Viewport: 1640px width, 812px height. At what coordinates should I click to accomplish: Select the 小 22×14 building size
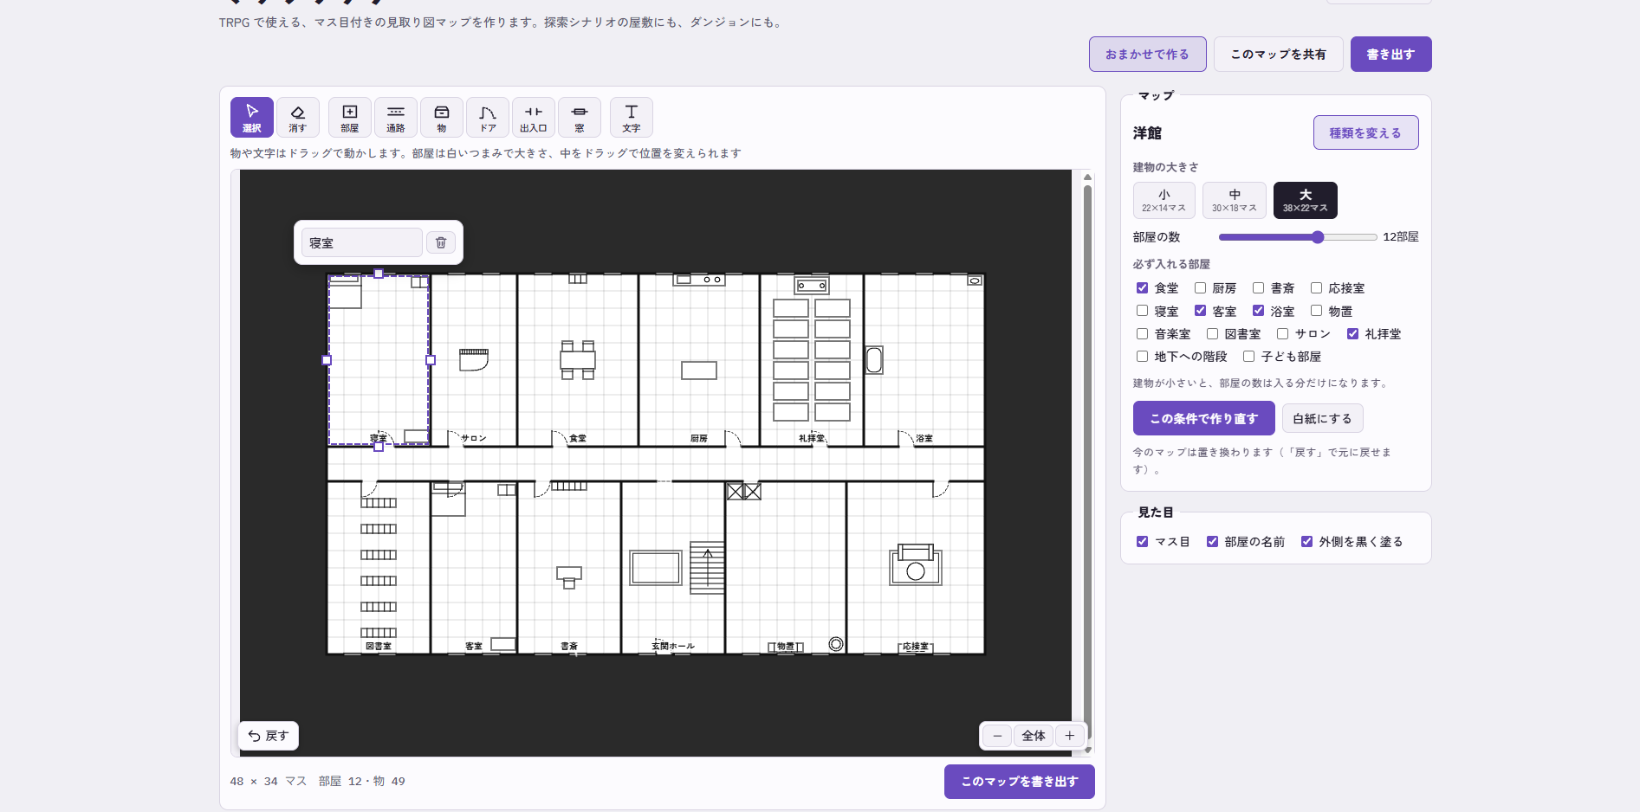1164,200
